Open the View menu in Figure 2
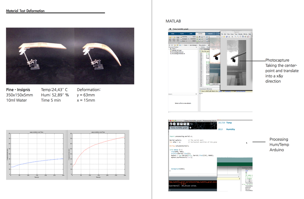This screenshot has height=199, width=304. point(228,34)
